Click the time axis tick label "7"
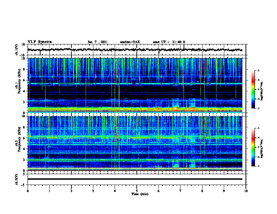 click(180, 191)
